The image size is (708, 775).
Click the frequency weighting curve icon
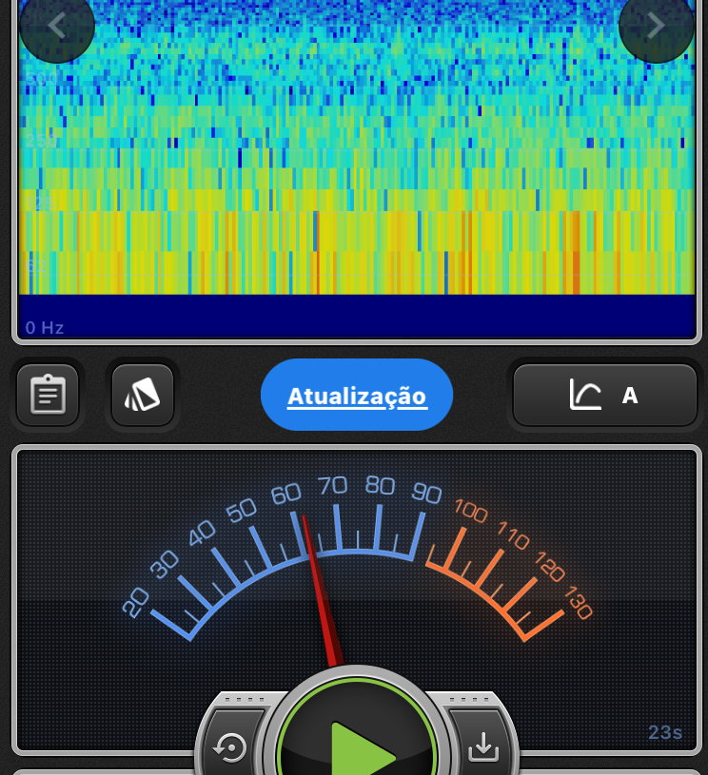click(x=585, y=395)
